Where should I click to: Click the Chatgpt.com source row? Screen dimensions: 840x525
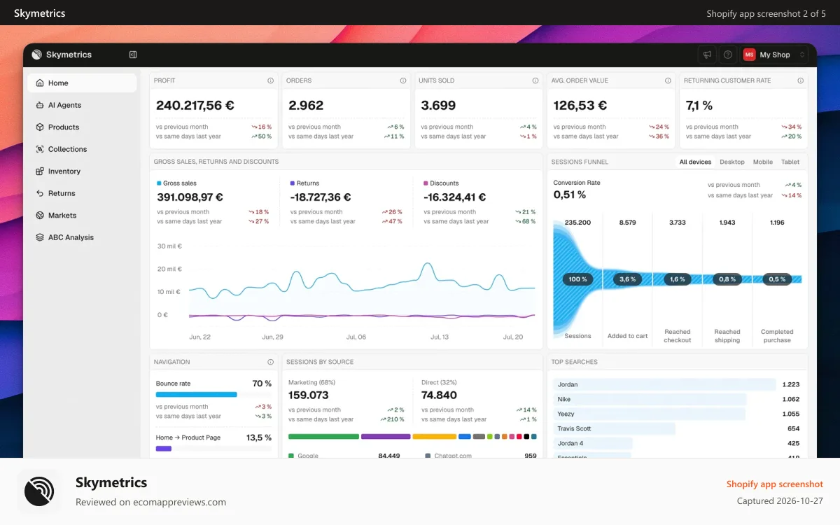click(481, 456)
